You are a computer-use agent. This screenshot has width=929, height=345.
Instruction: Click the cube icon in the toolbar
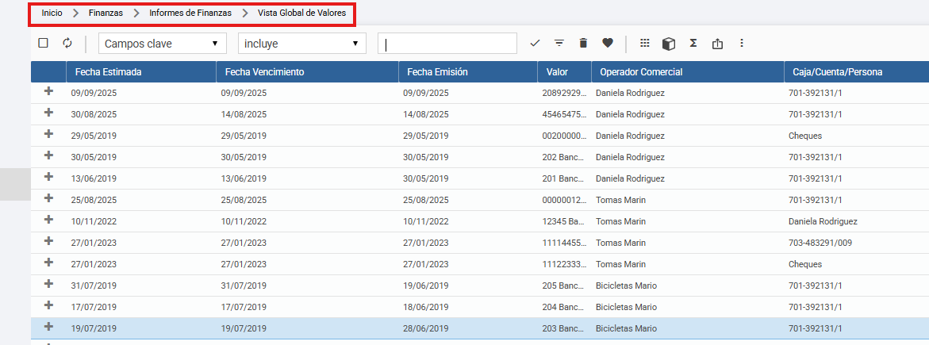click(669, 44)
